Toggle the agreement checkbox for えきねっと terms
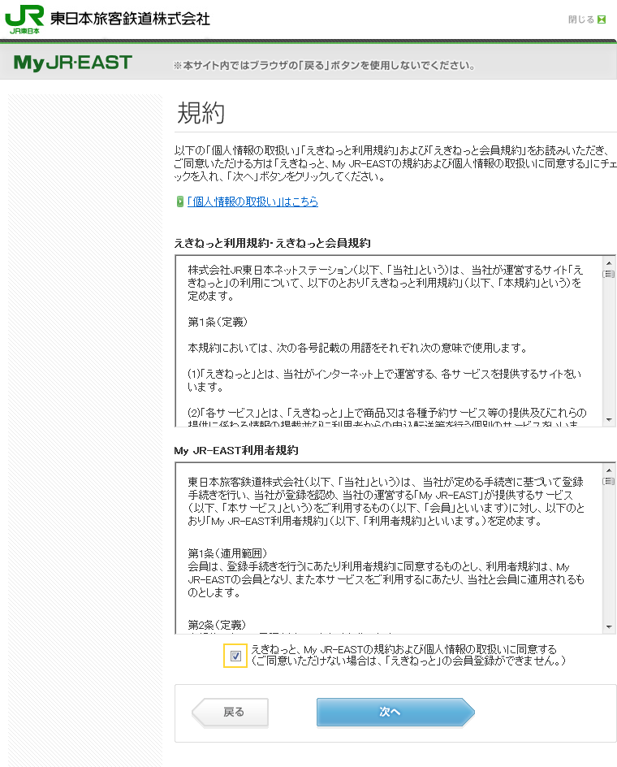 tap(235, 656)
